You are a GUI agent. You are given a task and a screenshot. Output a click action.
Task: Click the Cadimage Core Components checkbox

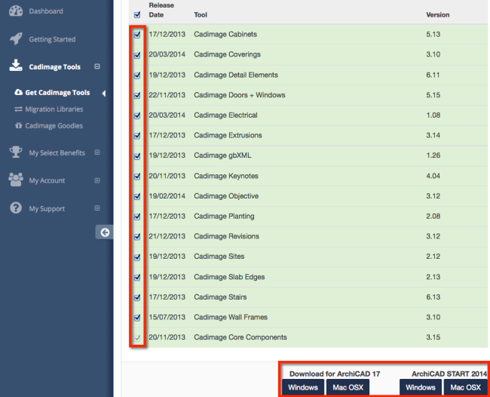click(x=137, y=338)
